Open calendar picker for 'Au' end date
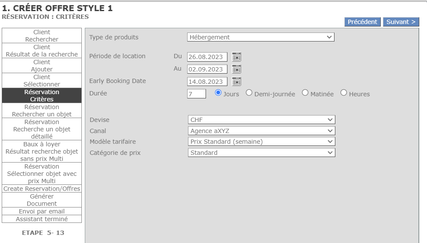 236,69
